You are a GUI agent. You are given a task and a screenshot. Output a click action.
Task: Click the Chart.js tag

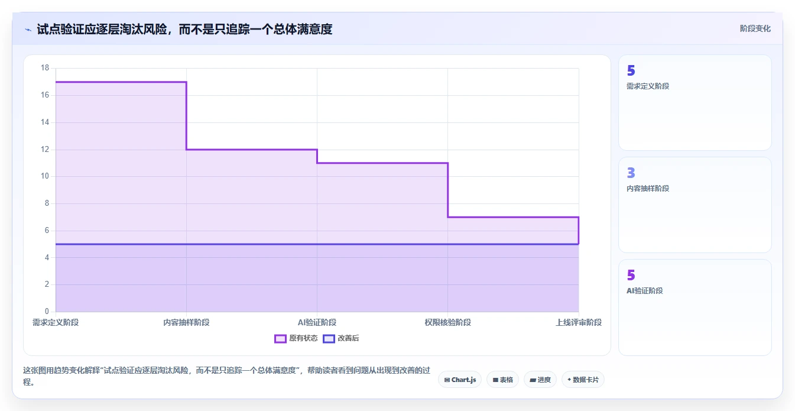460,380
